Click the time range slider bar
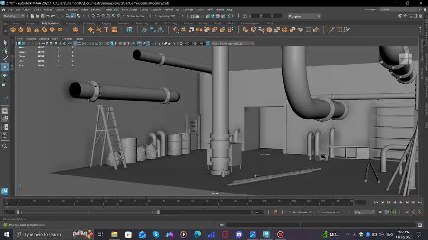This screenshot has width=428, height=240. tap(88, 212)
